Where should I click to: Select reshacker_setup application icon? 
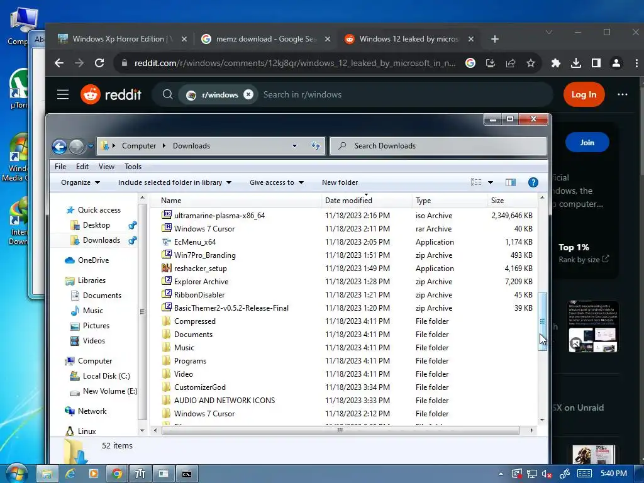(x=167, y=268)
